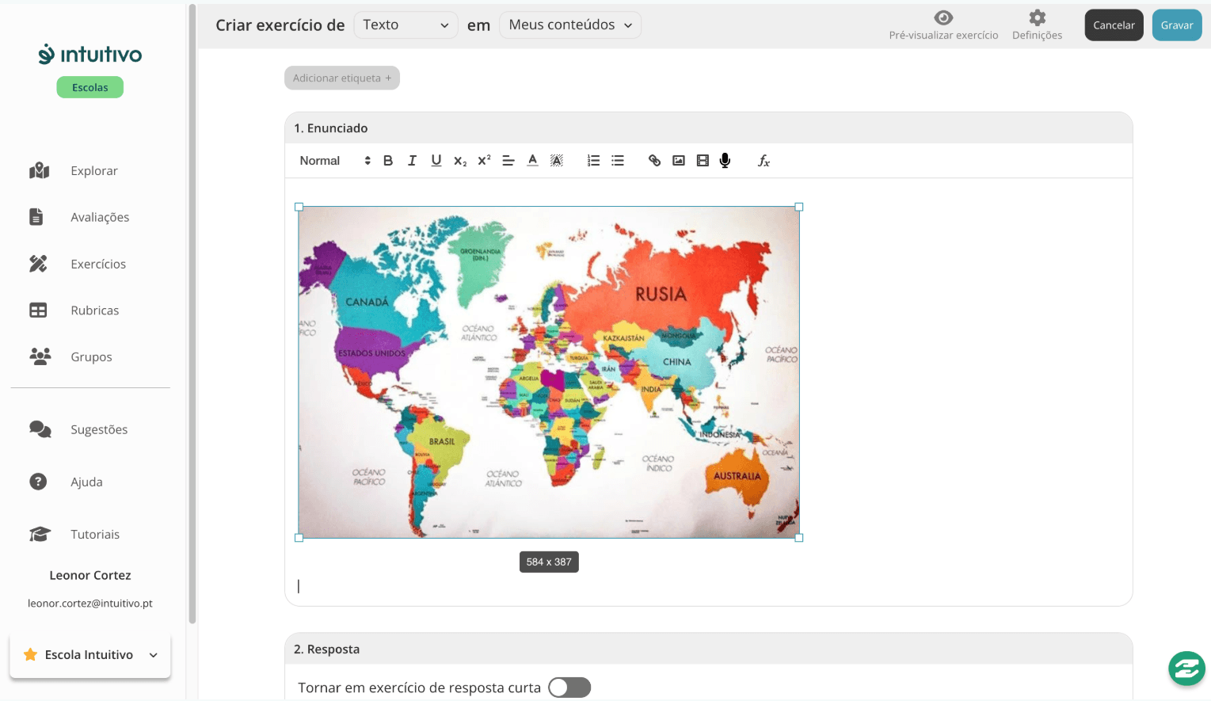Apply italic formatting in the toolbar
This screenshot has width=1211, height=701.
[412, 161]
